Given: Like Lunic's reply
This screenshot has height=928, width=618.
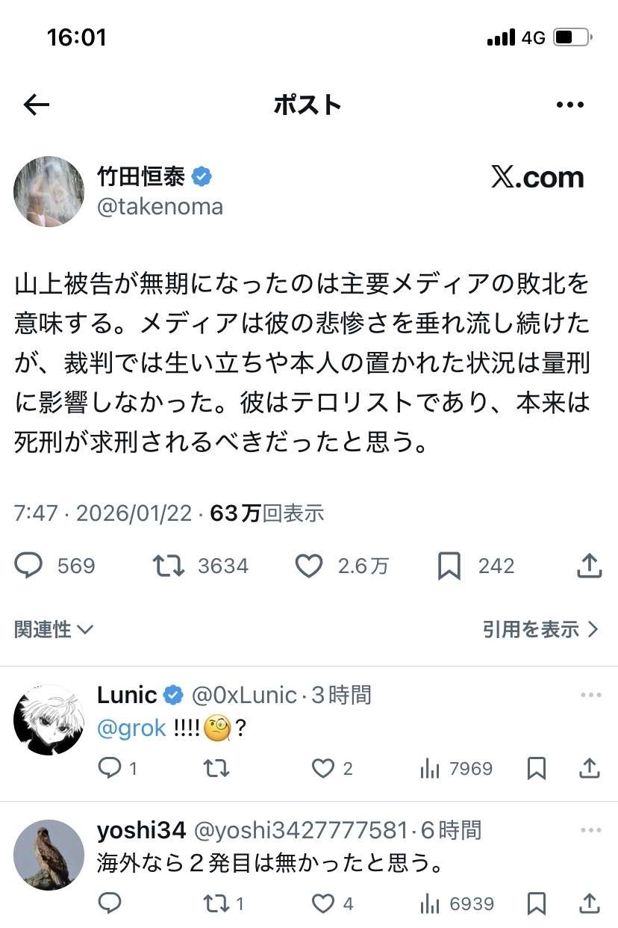Looking at the screenshot, I should (x=323, y=768).
